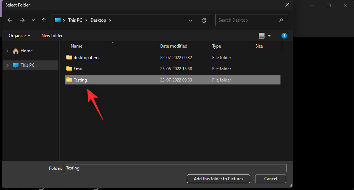The image size is (354, 190).
Task: Open the help question mark icon
Action: 284,36
